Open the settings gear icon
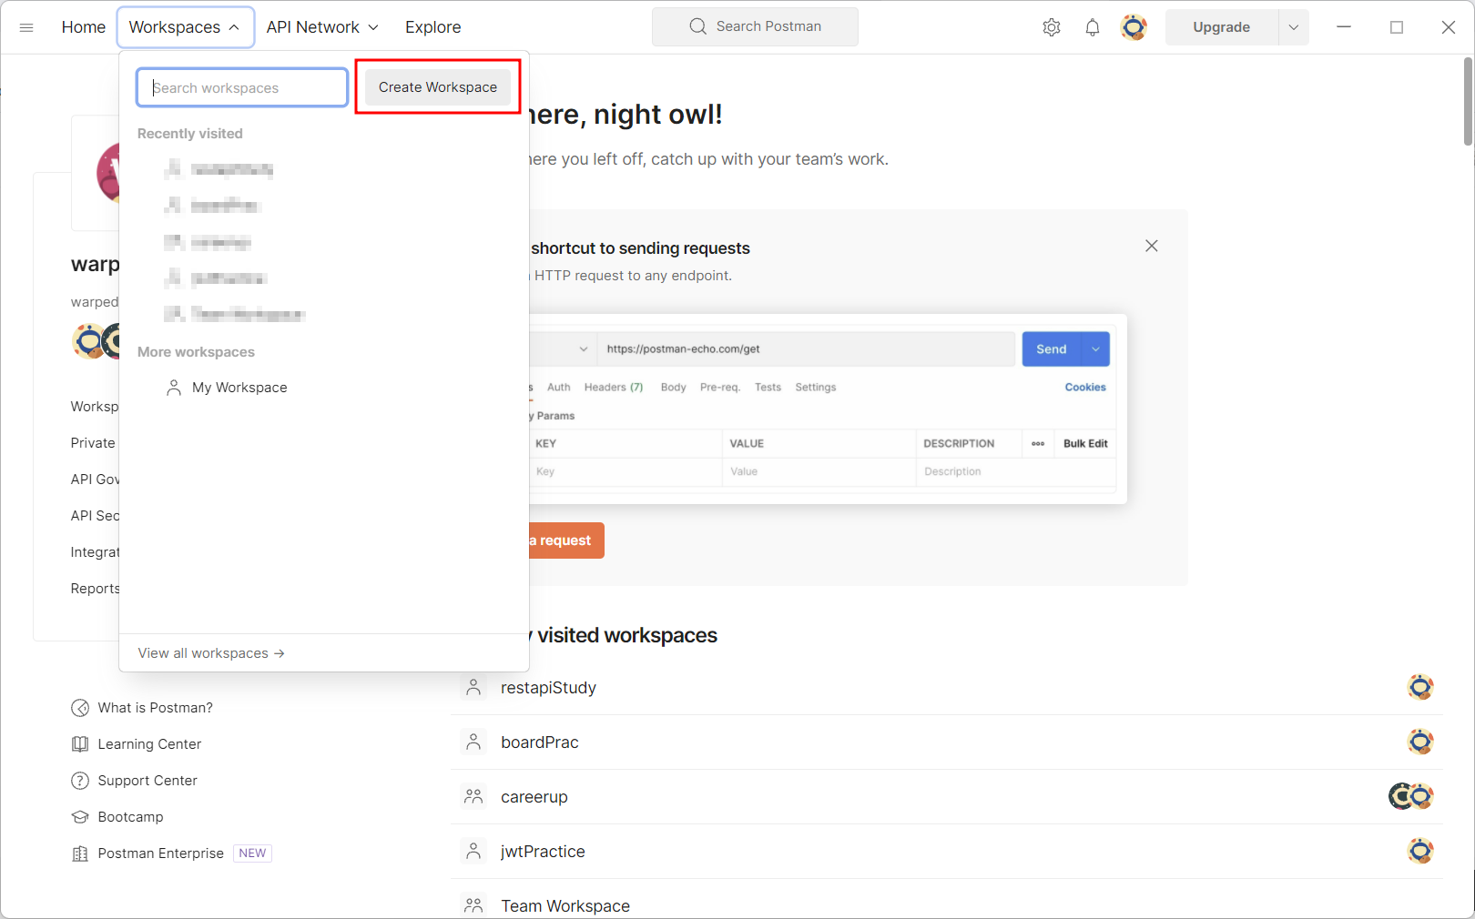 pyautogui.click(x=1052, y=27)
